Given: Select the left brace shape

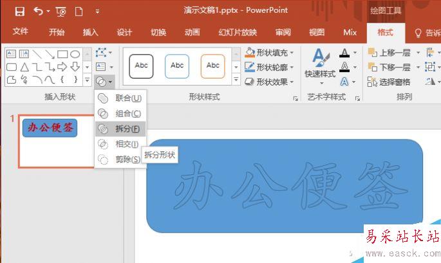Looking at the screenshot, I should coord(62,80).
